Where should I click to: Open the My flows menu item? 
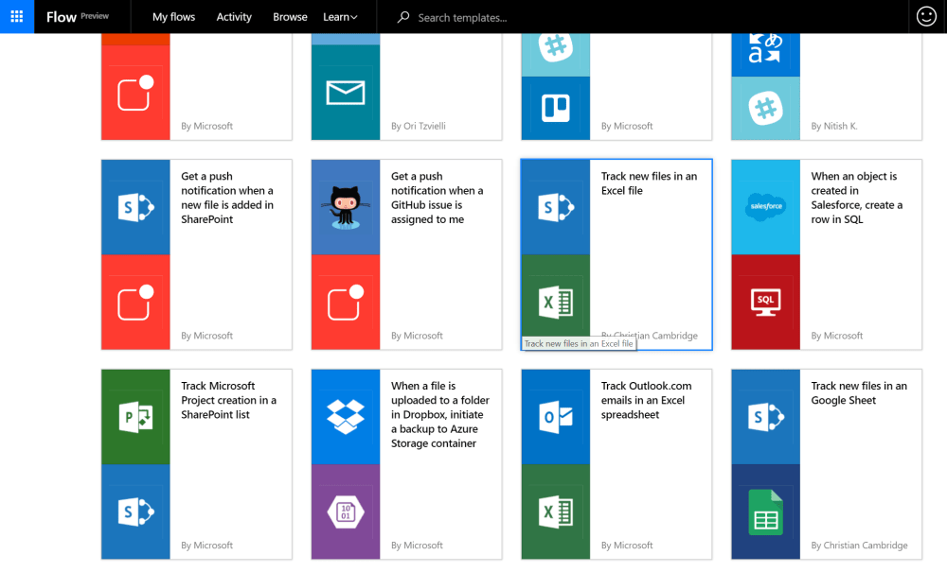tap(173, 17)
